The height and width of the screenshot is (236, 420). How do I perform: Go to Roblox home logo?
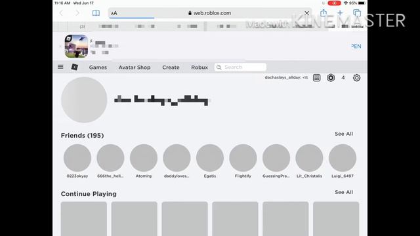pyautogui.click(x=75, y=67)
